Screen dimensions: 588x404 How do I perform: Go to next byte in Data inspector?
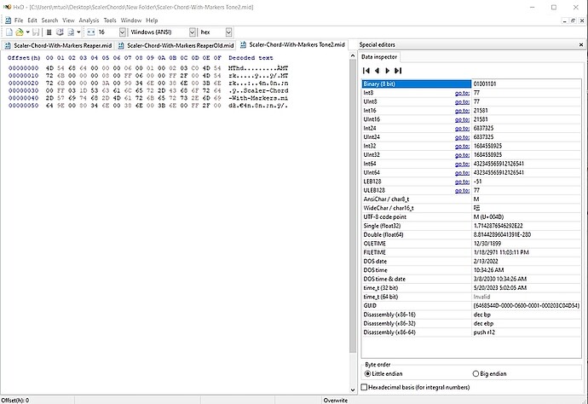pyautogui.click(x=388, y=71)
